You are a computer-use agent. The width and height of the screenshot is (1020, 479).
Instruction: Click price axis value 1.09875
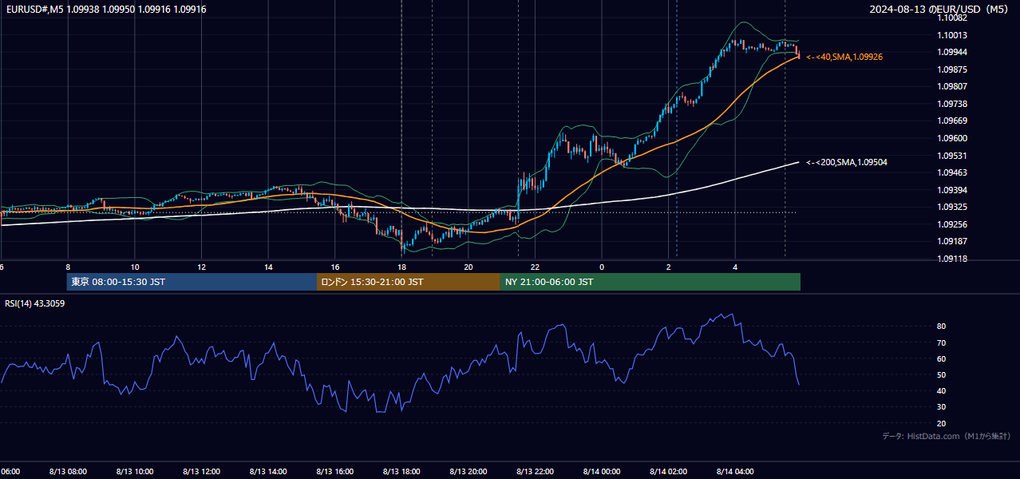[952, 69]
